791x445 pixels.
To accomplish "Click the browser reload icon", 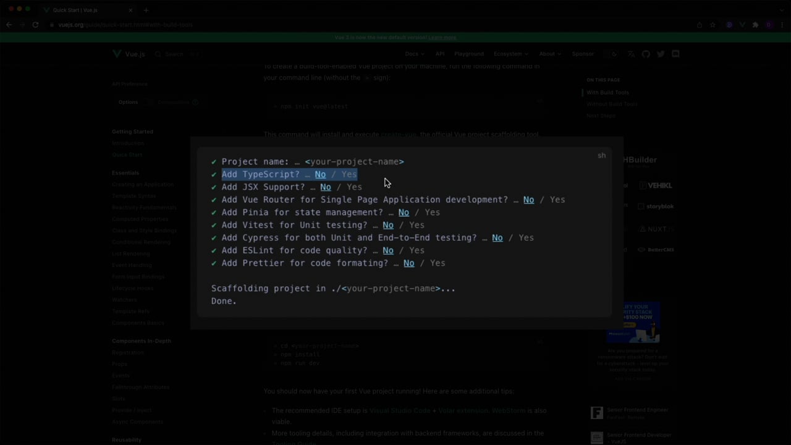I will (35, 25).
